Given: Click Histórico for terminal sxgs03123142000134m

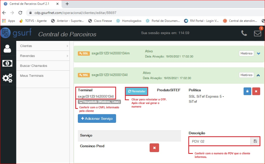Looking at the screenshot, I should pyautogui.click(x=246, y=53).
